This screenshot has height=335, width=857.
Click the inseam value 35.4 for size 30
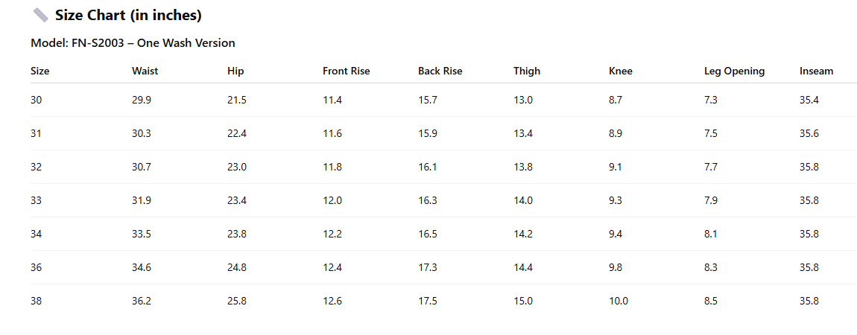click(x=809, y=100)
